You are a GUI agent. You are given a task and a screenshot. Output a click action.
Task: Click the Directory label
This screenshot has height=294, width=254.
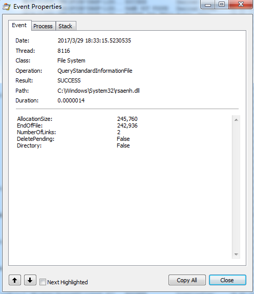coord(29,145)
